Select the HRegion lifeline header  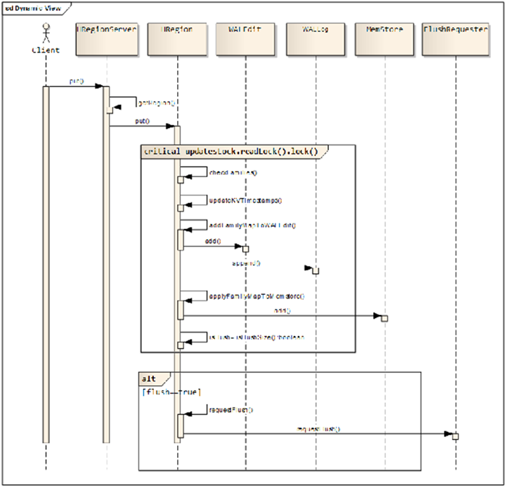pos(177,40)
